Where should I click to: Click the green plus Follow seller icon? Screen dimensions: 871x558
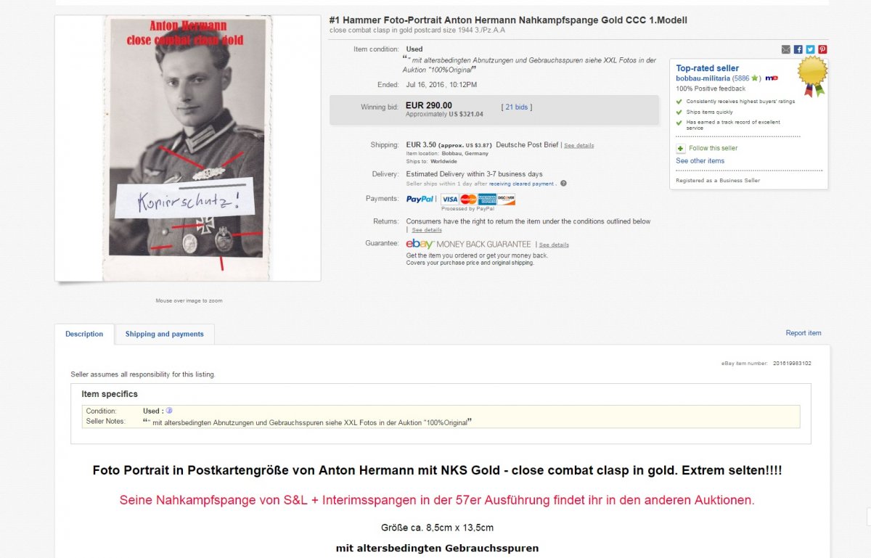click(680, 148)
